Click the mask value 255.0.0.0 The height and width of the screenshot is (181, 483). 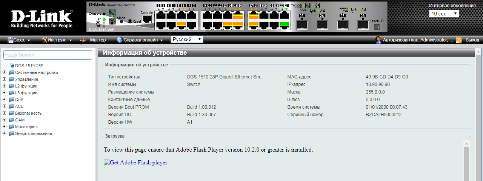point(375,92)
